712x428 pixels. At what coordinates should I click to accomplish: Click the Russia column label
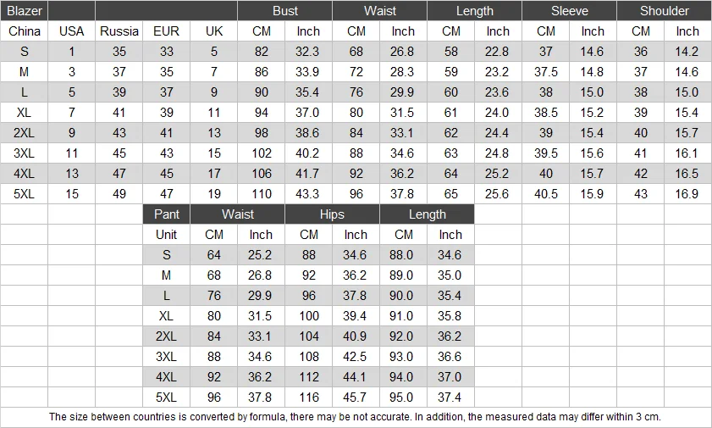click(119, 31)
